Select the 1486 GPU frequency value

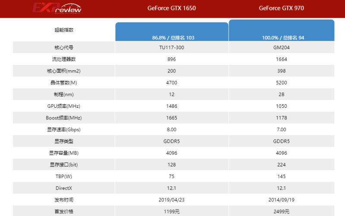point(172,106)
